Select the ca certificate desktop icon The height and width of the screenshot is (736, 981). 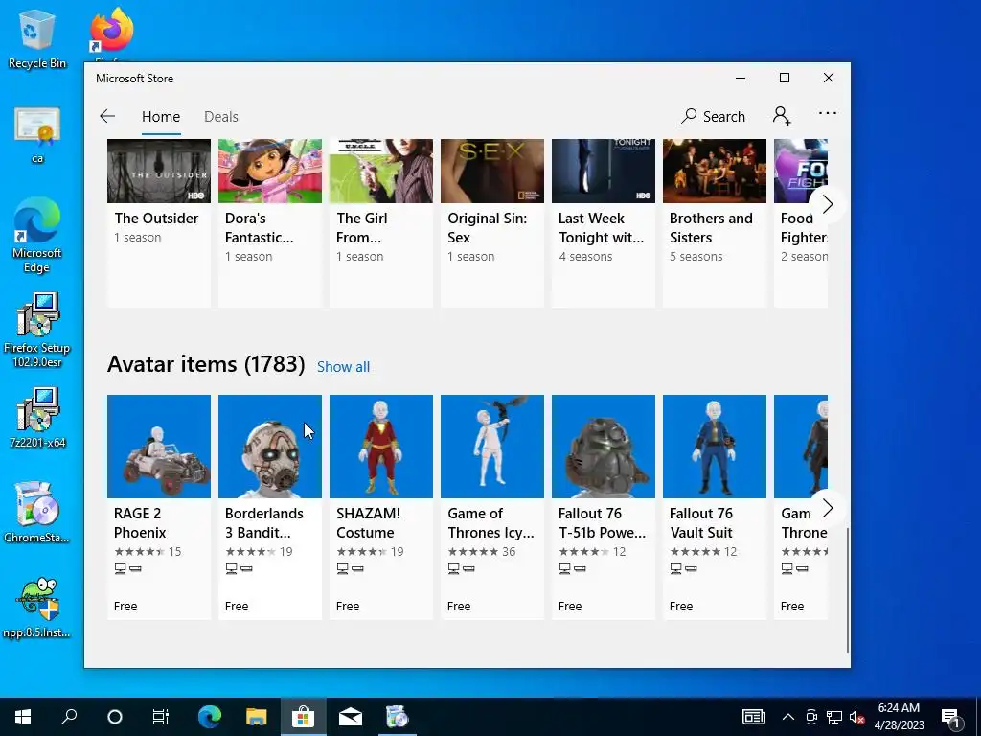tap(37, 134)
